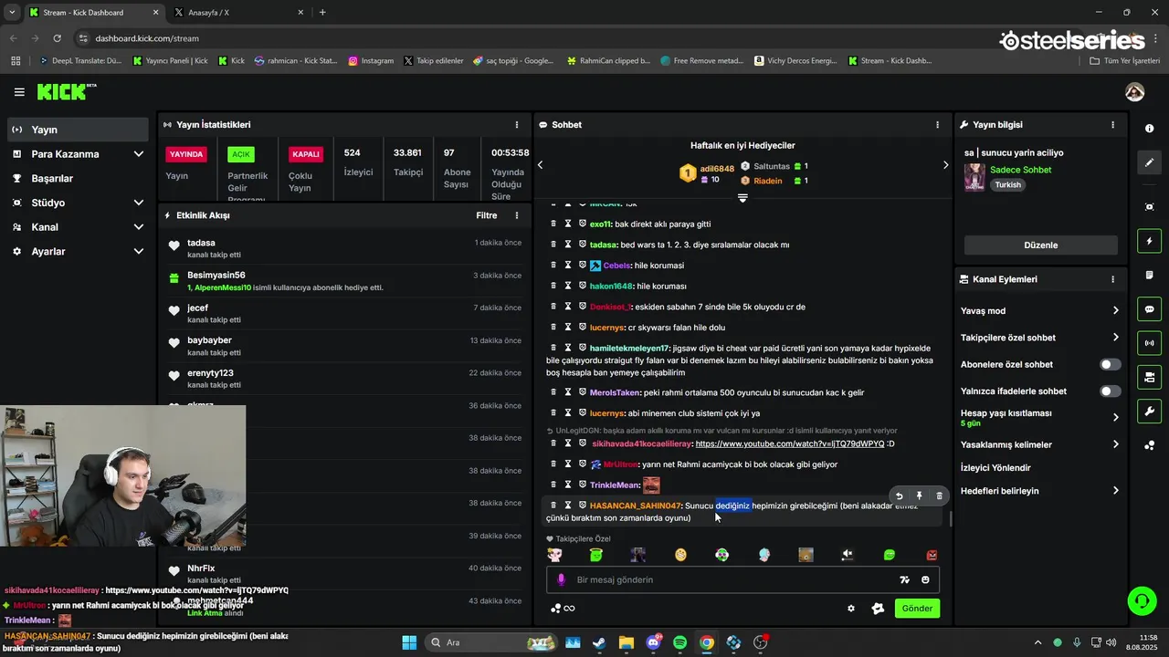Click the screenshot capture icon in the right sidebar
Image resolution: width=1169 pixels, height=657 pixels.
[x=1150, y=207]
